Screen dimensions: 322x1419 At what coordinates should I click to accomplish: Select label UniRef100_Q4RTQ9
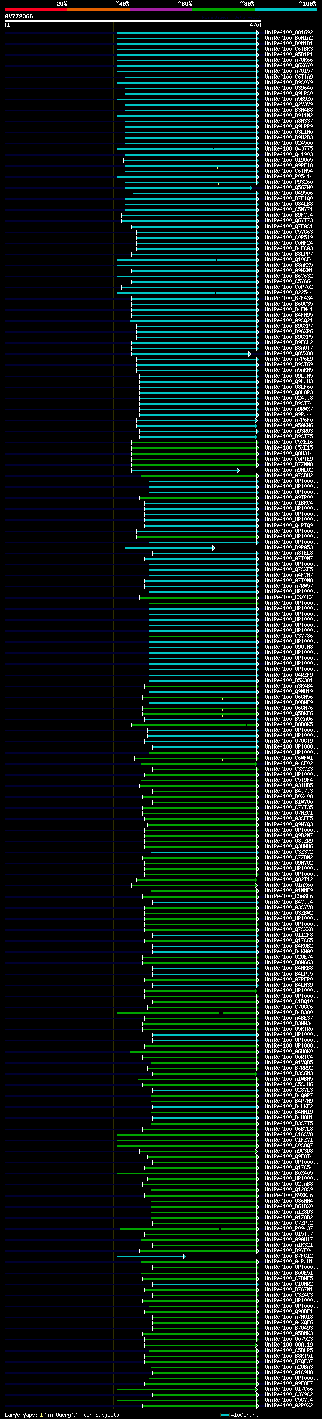288,525
